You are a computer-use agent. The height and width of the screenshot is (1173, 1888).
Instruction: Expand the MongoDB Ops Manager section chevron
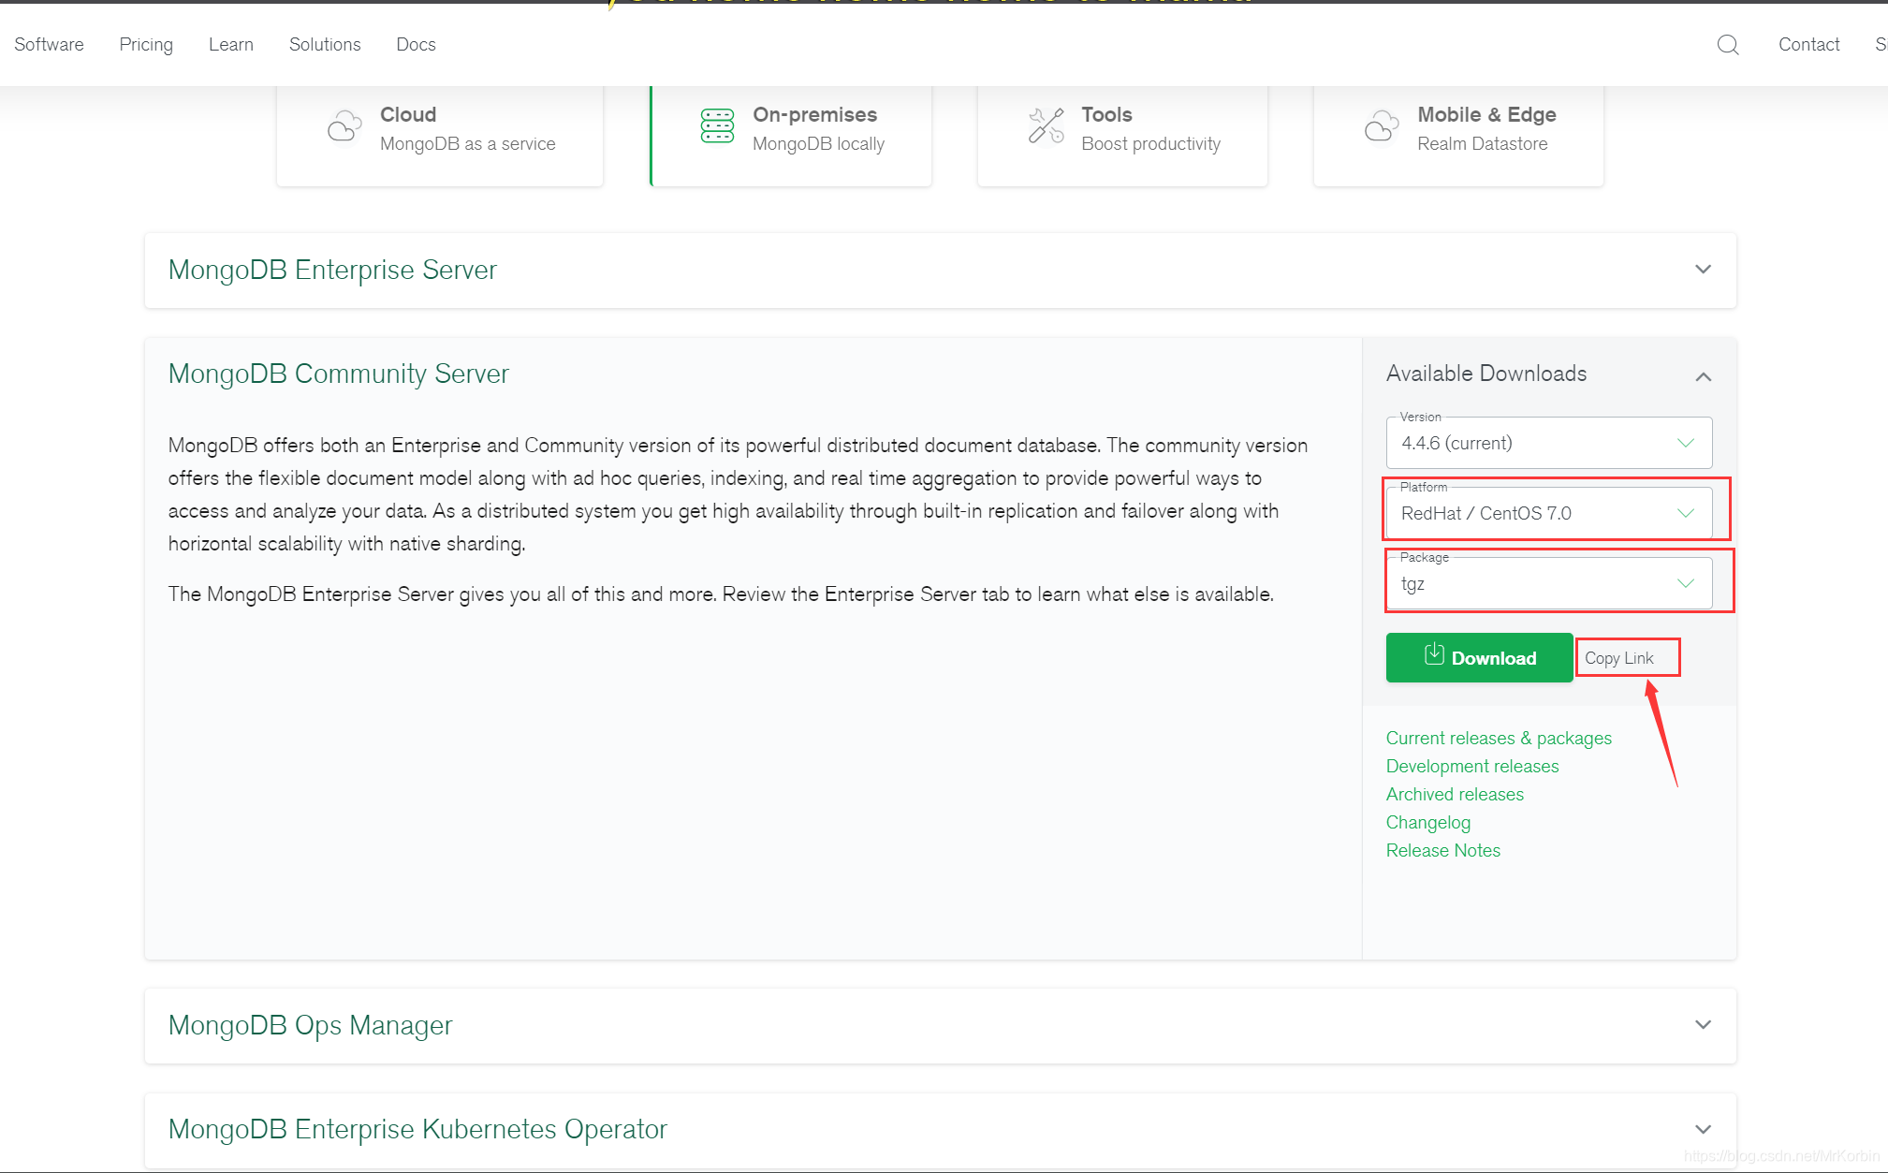click(1703, 1025)
